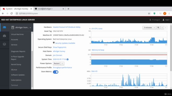Click the browser forward arrow
172x96 pixels.
point(7,14)
